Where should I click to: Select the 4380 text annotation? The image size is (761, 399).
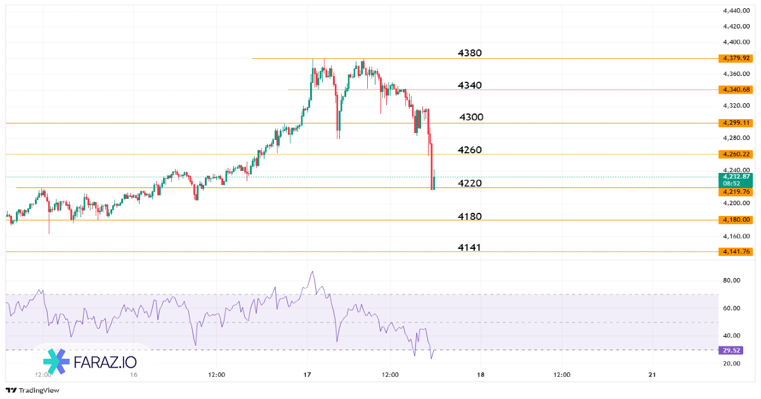470,53
